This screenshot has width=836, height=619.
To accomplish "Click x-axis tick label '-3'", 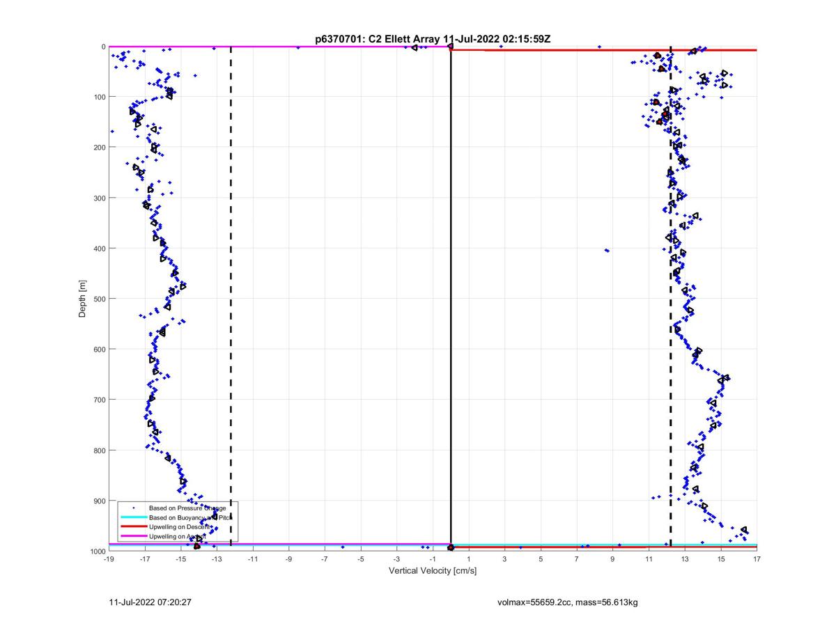I will 396,559.
